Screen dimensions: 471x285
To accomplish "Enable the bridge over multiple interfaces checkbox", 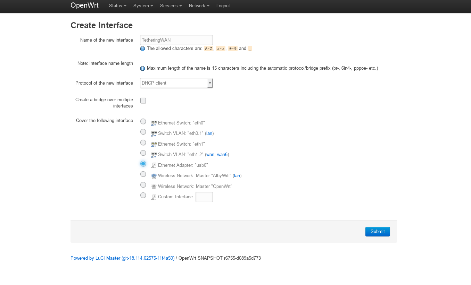I will (x=143, y=101).
